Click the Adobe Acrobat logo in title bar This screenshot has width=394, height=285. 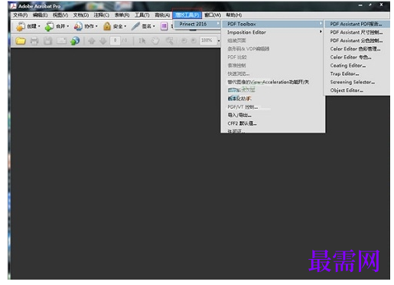click(x=14, y=6)
